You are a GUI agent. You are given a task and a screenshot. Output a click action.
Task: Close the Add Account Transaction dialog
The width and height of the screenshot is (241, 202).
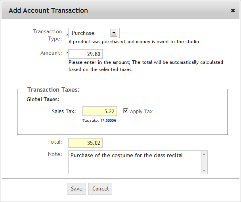point(233,10)
